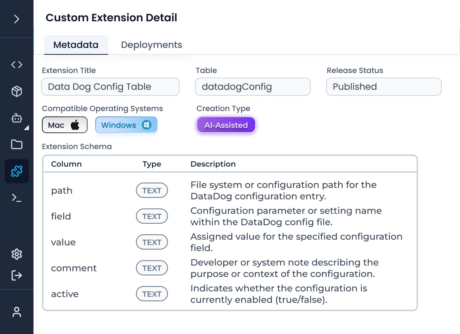Open the Release Status Published field
The width and height of the screenshot is (460, 334).
383,87
